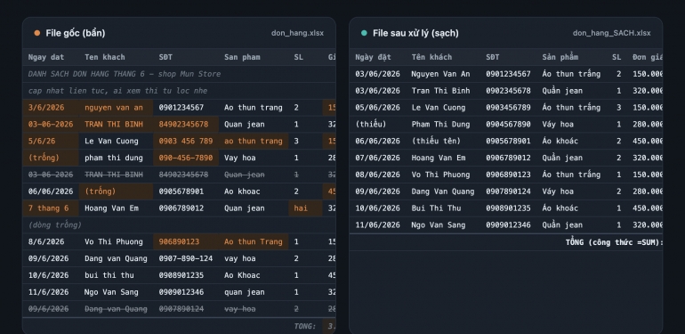Click the date cell '7 thang 6'
This screenshot has width=685, height=334.
pos(51,208)
